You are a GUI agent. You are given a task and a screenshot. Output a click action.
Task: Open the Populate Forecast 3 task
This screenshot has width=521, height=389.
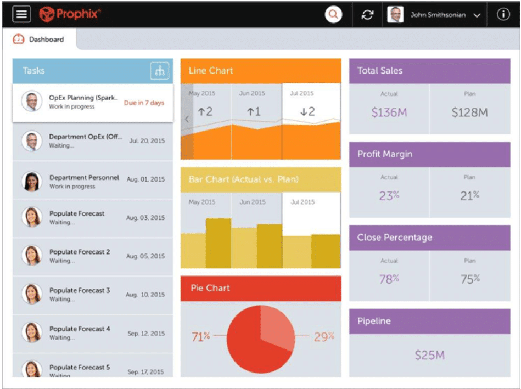[x=93, y=295]
